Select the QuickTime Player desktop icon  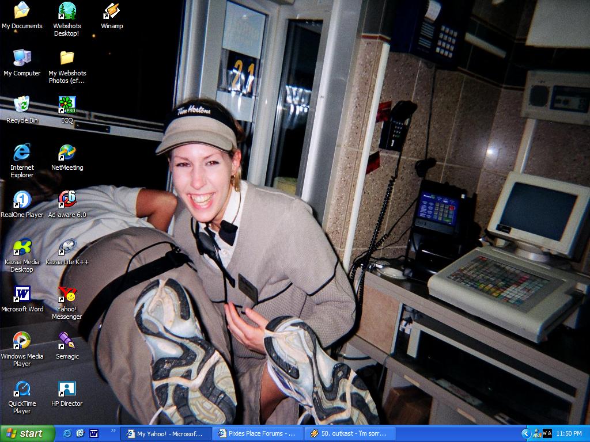[22, 388]
